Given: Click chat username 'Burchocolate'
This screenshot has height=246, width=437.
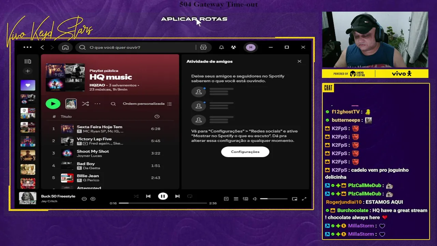Looking at the screenshot, I should coord(353,210).
